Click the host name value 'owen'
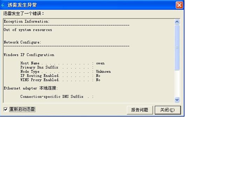 [x=100, y=63]
